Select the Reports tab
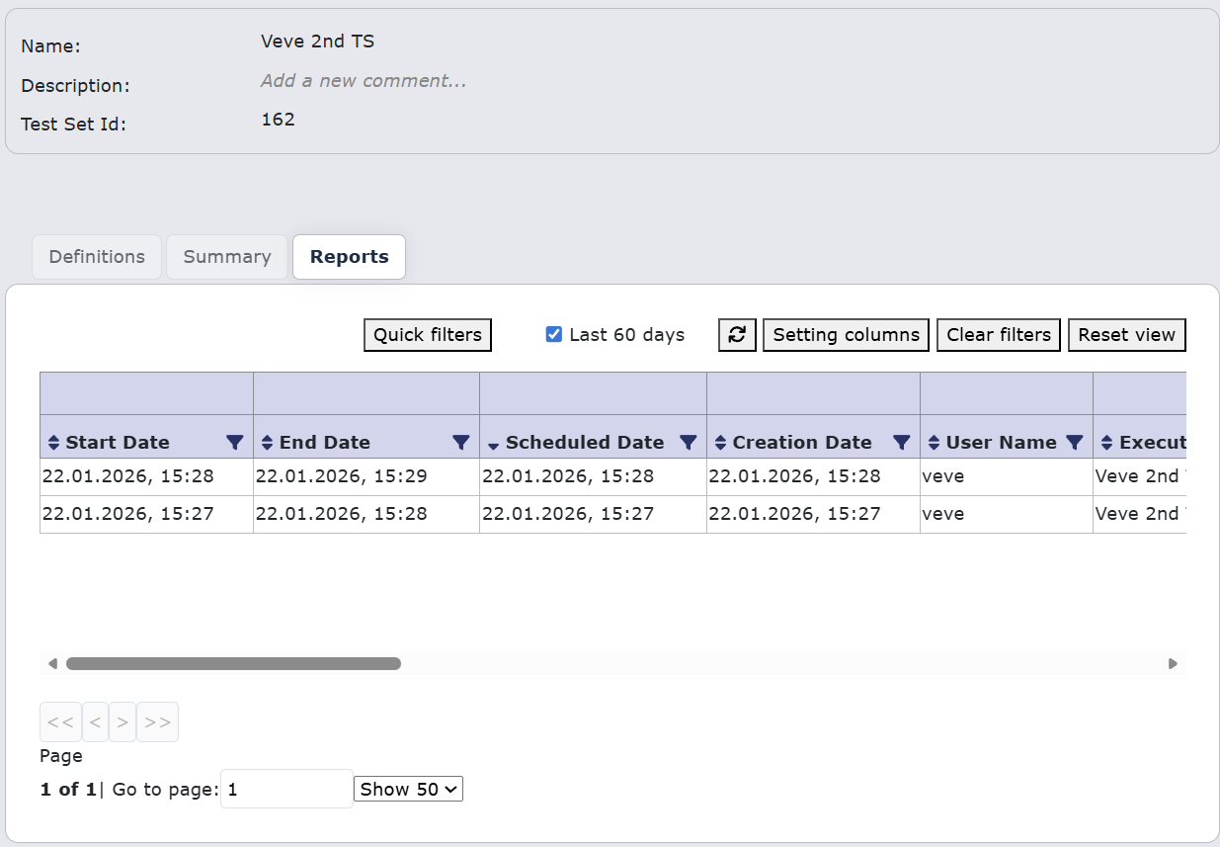The image size is (1220, 847). (x=350, y=257)
